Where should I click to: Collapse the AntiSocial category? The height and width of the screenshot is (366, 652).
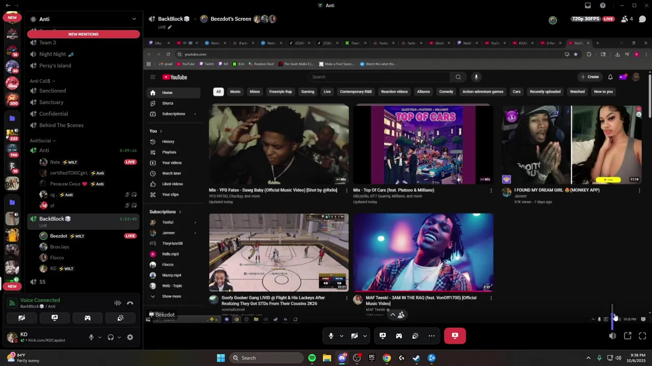43,140
